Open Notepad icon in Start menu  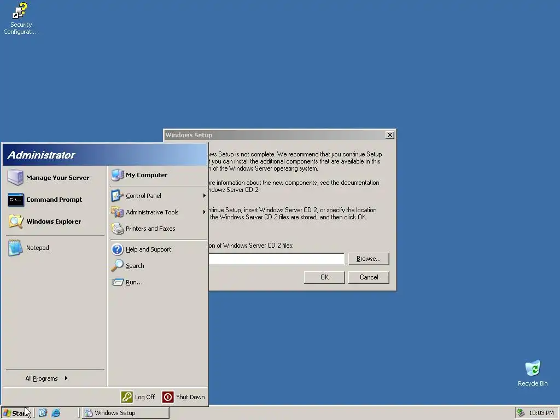[15, 248]
